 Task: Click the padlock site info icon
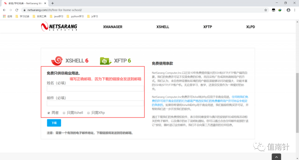pyautogui.click(x=24, y=10)
